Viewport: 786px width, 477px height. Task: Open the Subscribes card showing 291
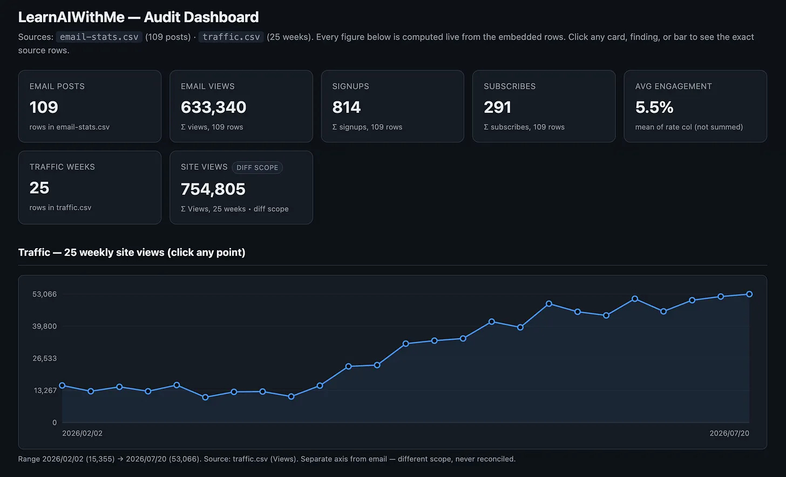[544, 106]
